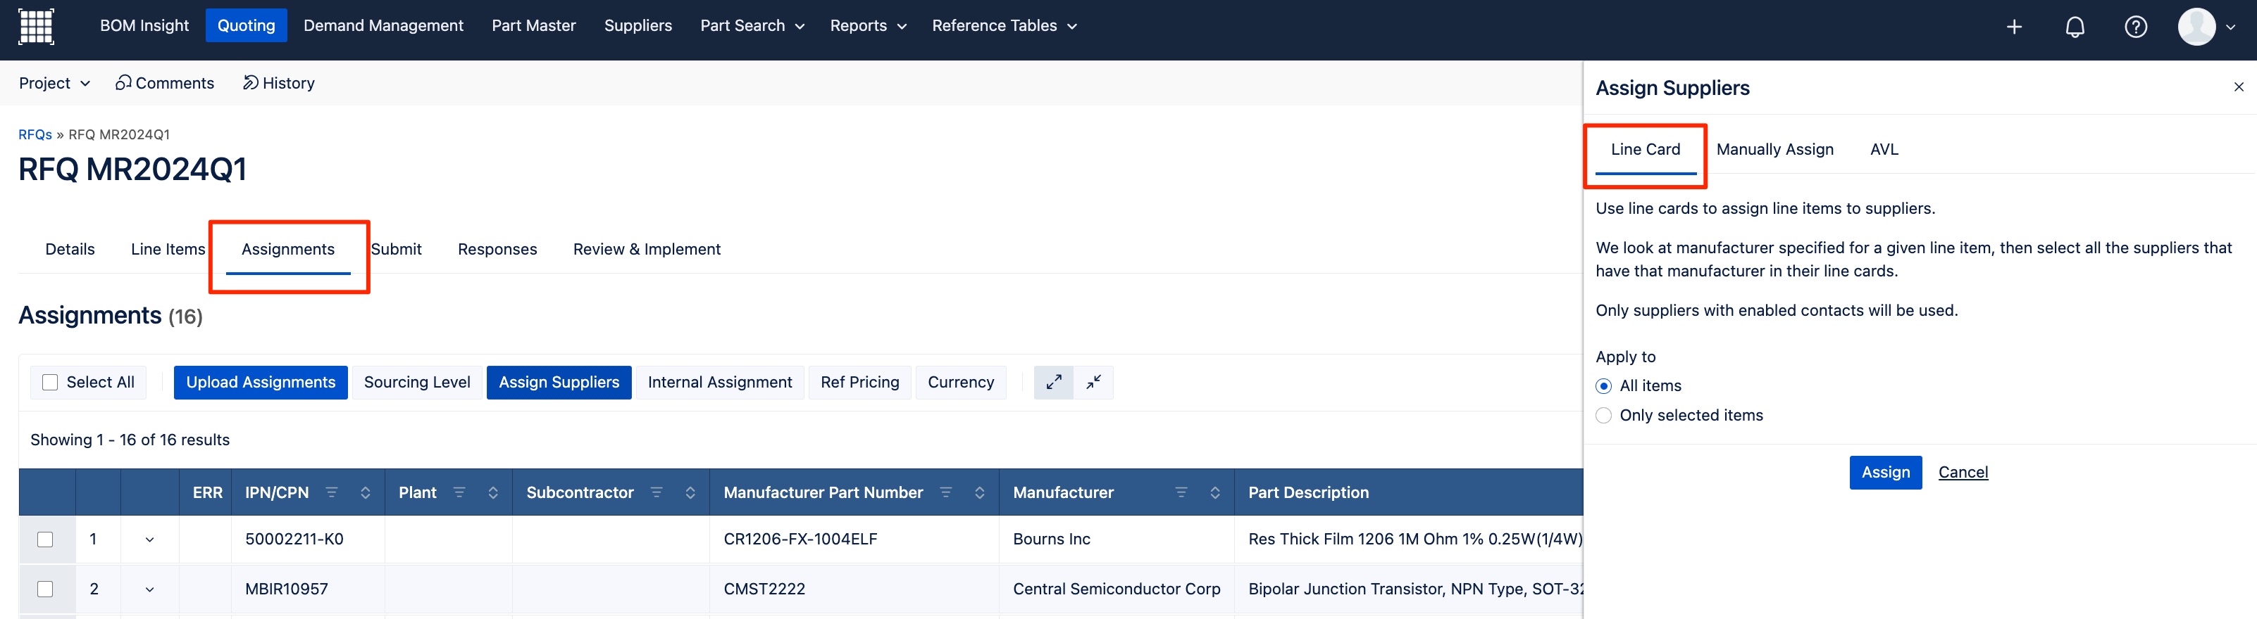The height and width of the screenshot is (619, 2257).
Task: Click the Assign Suppliers button
Action: (x=559, y=382)
